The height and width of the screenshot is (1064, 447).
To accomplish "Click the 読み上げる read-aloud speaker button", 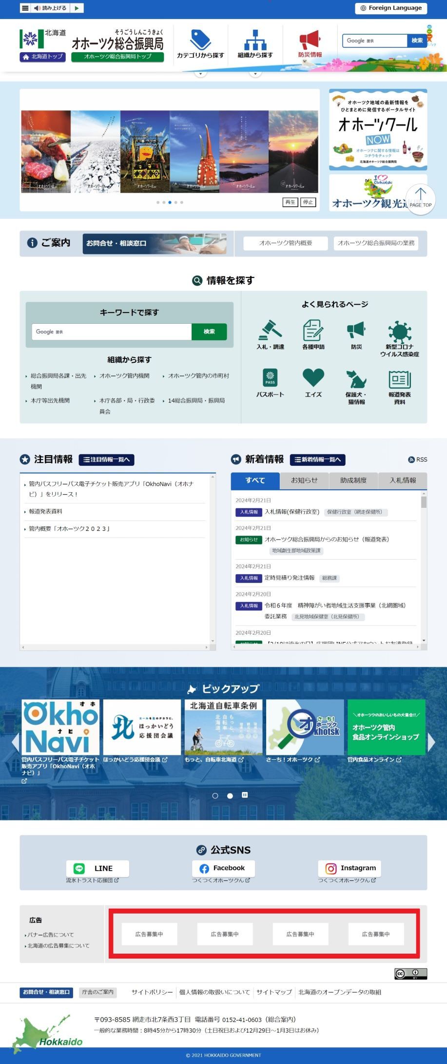I will [50, 8].
